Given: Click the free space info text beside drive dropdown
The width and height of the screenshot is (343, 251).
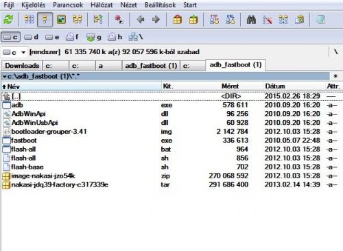Looking at the screenshot, I should coord(115,52).
